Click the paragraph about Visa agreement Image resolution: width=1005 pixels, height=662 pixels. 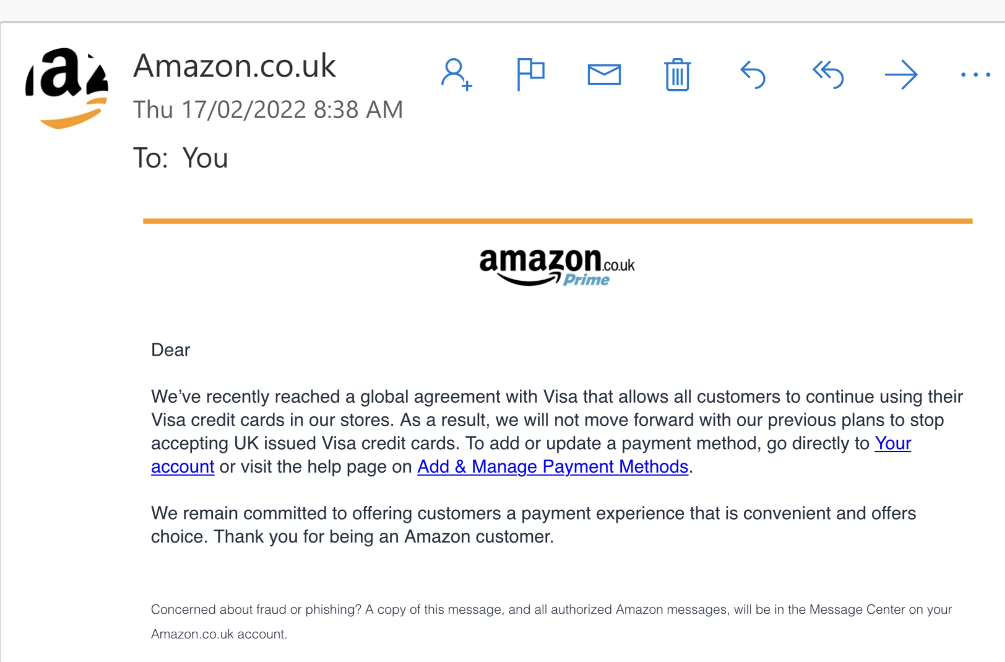[557, 431]
